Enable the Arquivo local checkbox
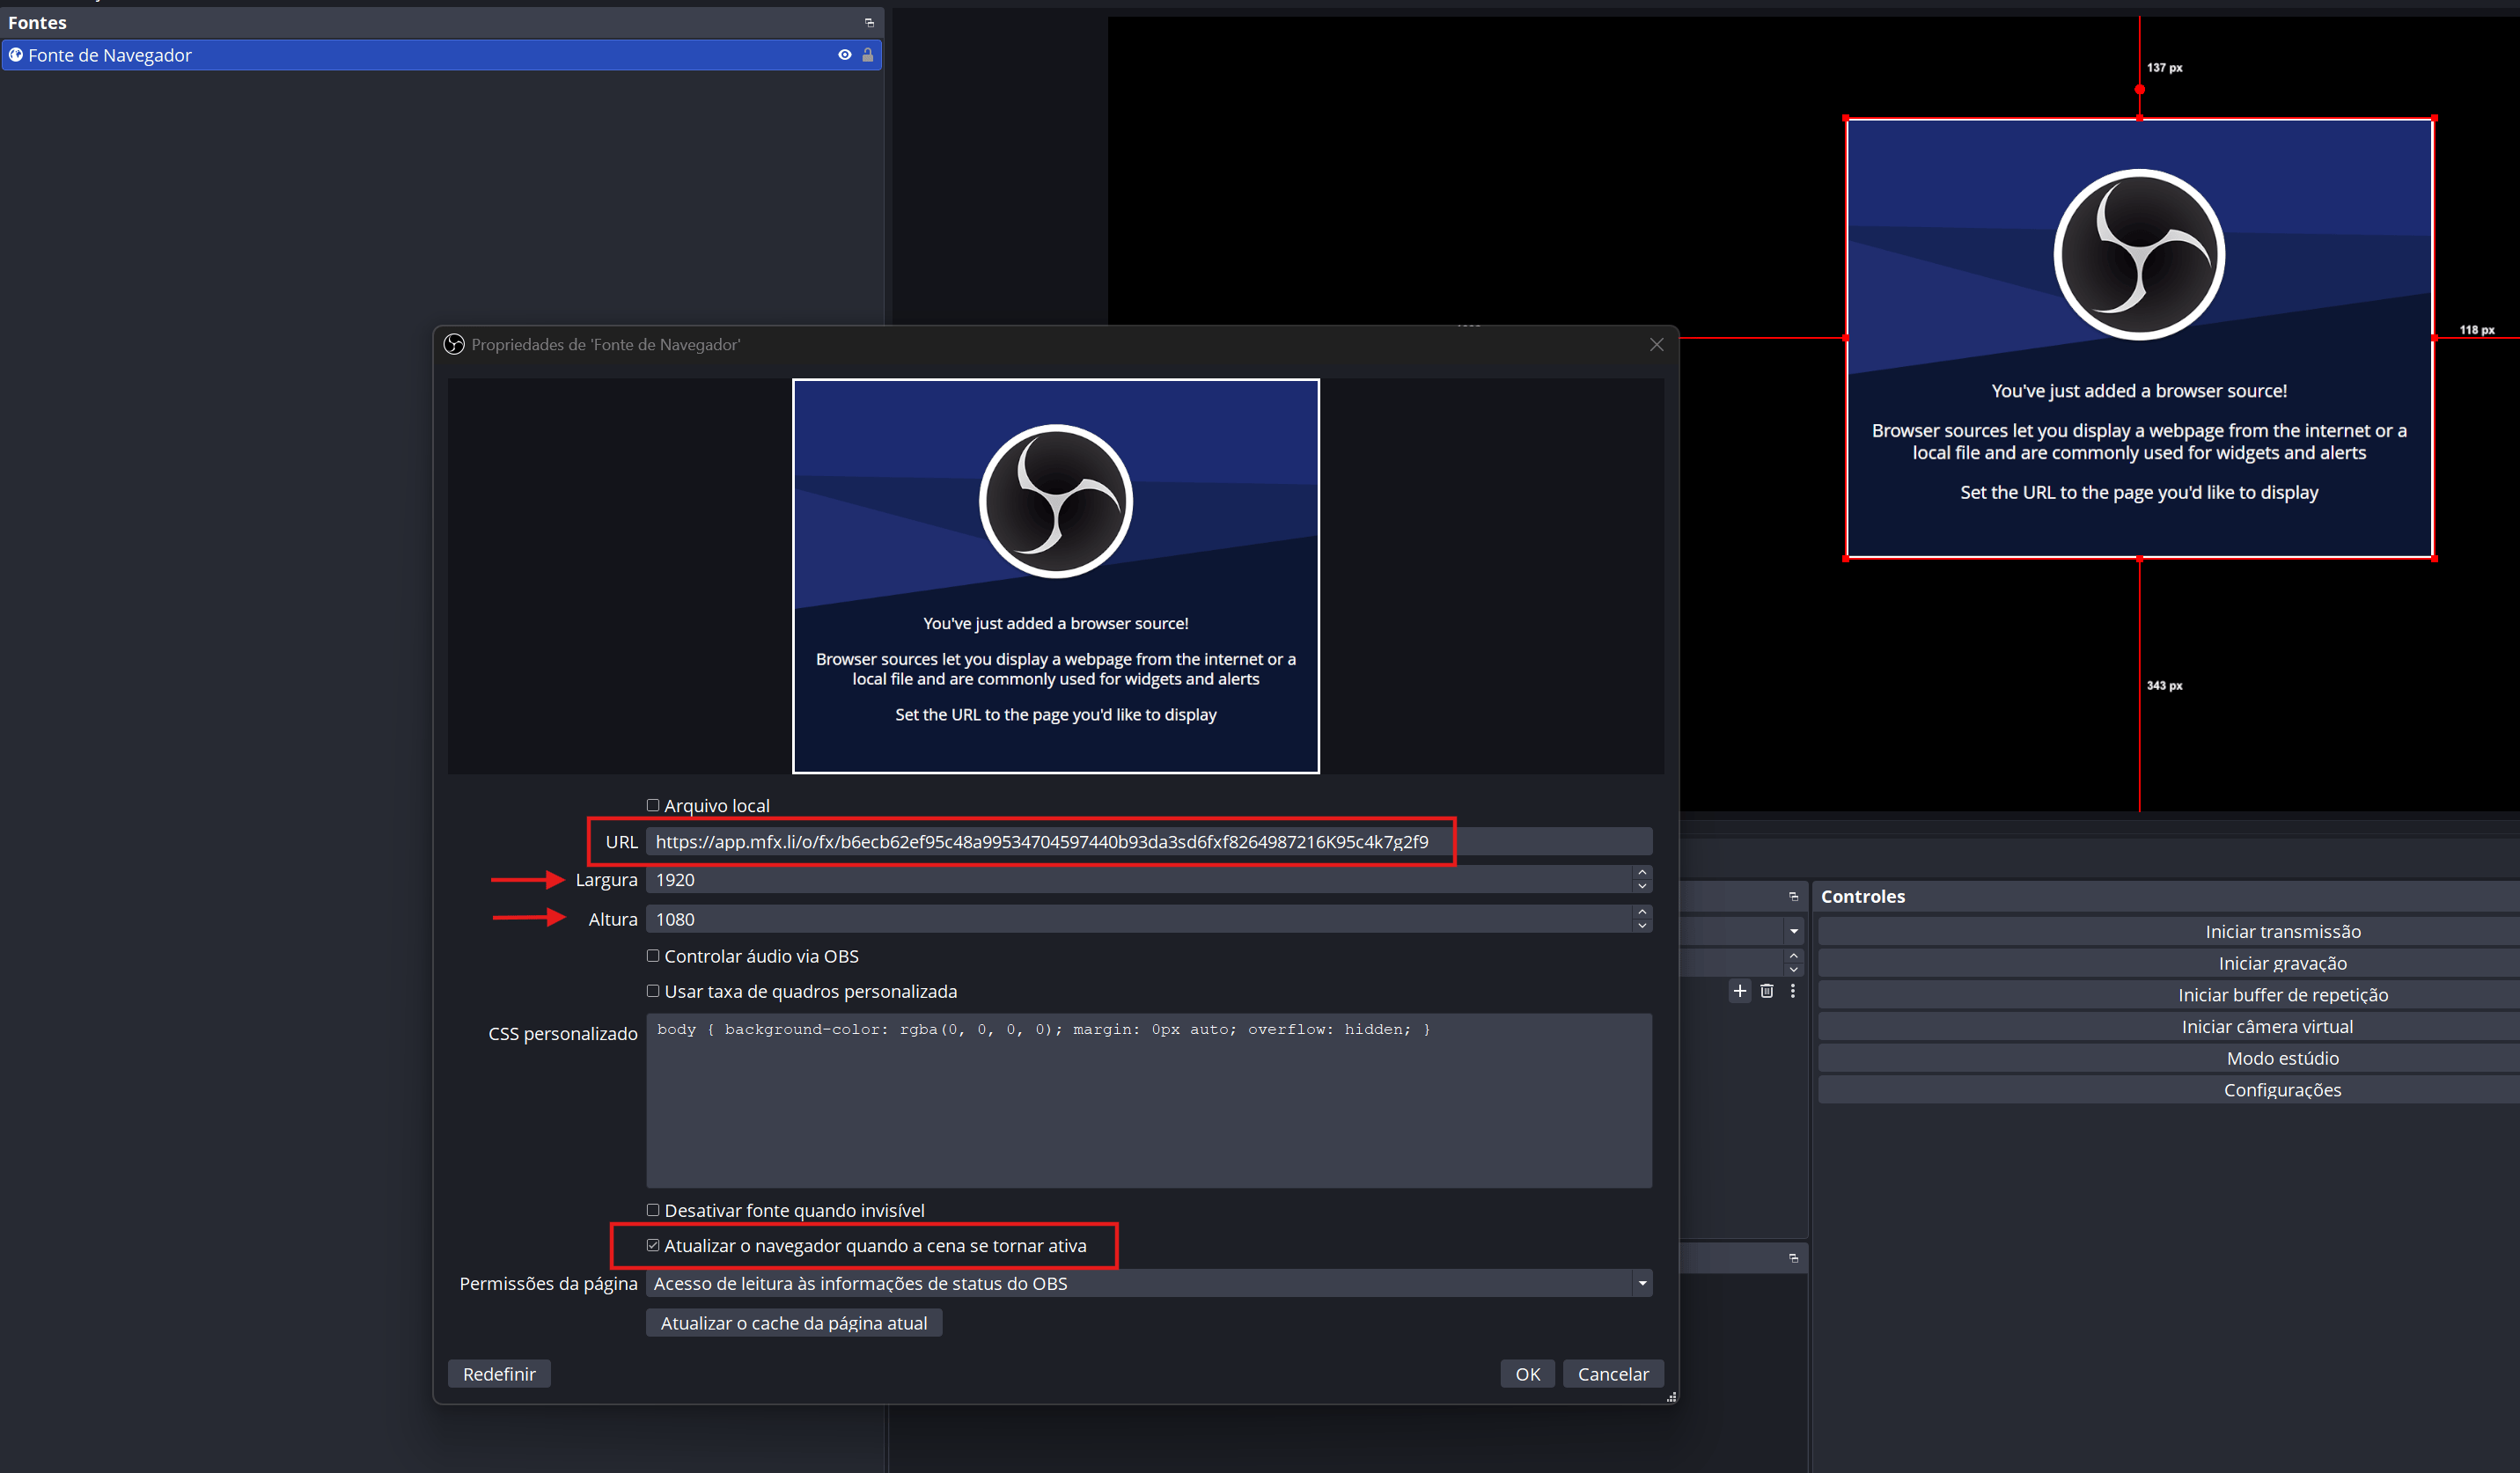This screenshot has height=1473, width=2520. [x=653, y=805]
